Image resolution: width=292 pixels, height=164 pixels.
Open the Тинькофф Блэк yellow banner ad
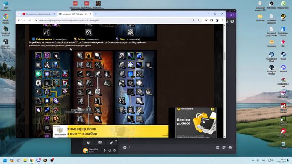[110, 131]
